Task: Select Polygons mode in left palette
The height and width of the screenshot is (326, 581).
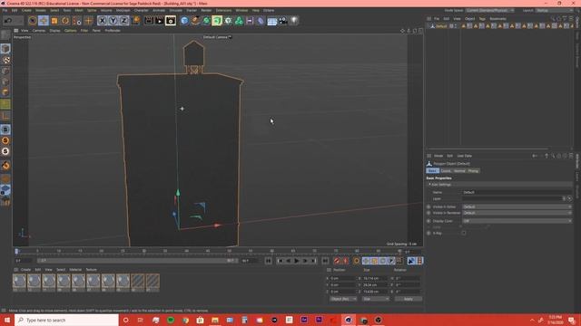Action: point(5,92)
